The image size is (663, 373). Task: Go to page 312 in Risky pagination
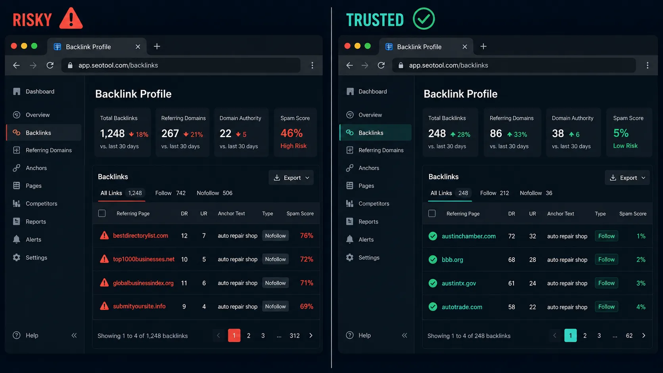coord(295,336)
